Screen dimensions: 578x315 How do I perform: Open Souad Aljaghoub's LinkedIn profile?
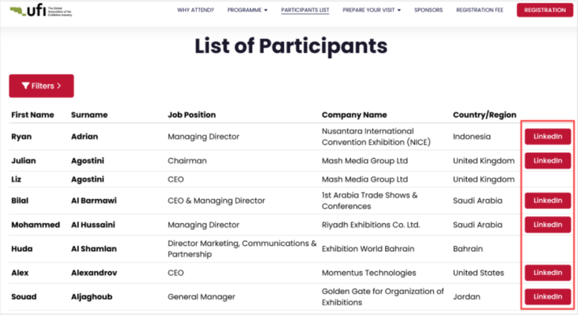547,297
